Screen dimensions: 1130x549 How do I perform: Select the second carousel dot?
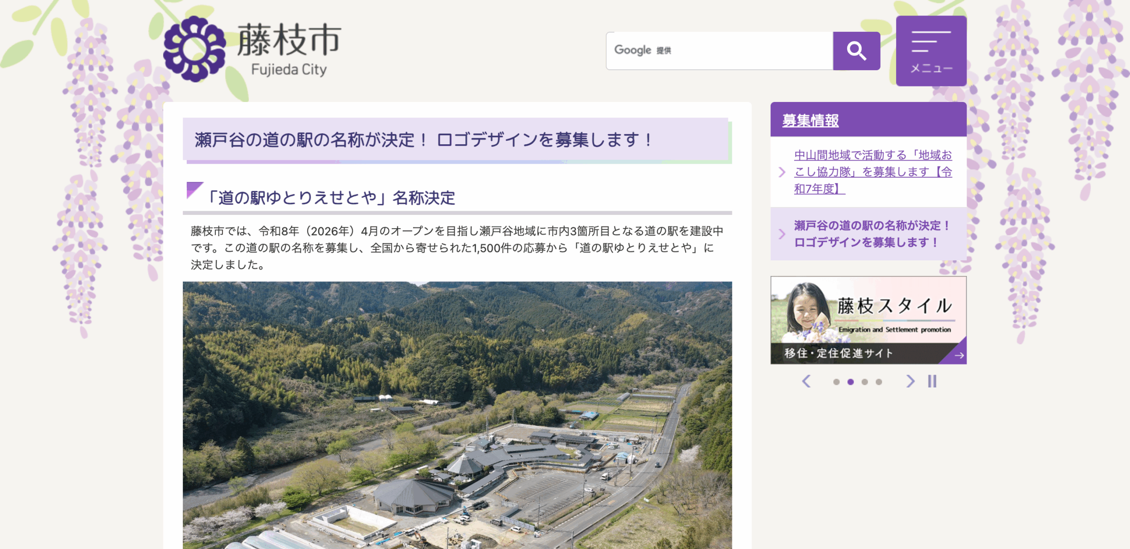point(850,382)
